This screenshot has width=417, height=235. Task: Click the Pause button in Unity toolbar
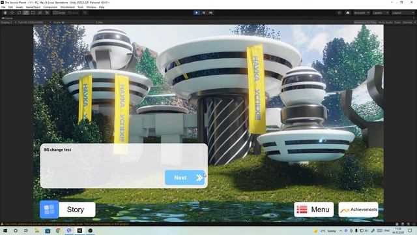pyautogui.click(x=204, y=12)
